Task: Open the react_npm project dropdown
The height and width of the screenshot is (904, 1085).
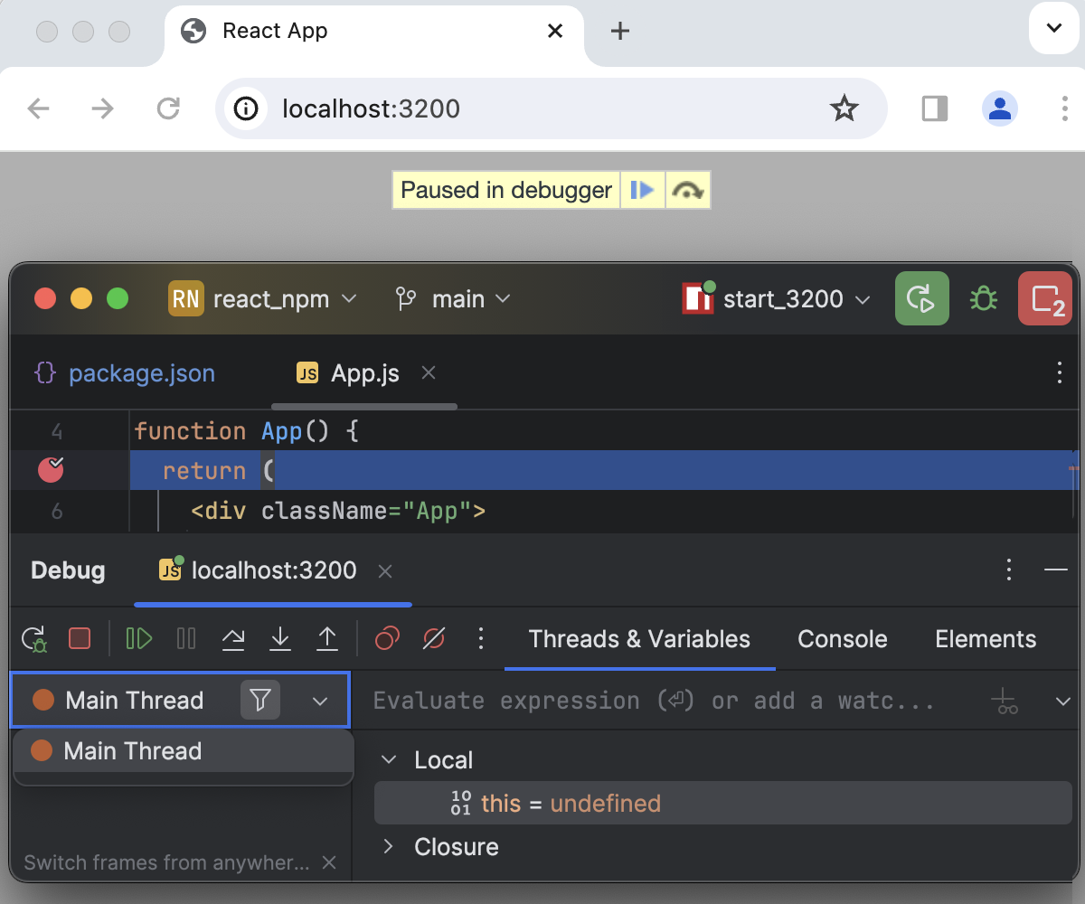Action: click(263, 298)
